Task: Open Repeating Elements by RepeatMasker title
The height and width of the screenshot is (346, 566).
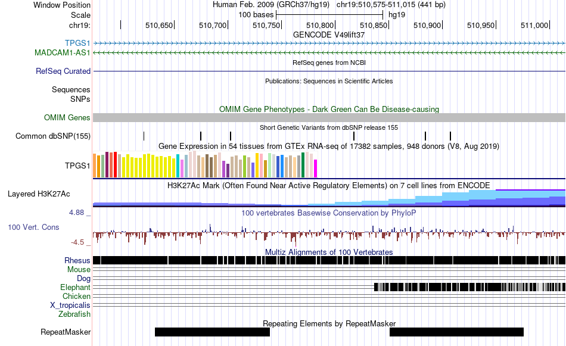Action: (x=329, y=323)
